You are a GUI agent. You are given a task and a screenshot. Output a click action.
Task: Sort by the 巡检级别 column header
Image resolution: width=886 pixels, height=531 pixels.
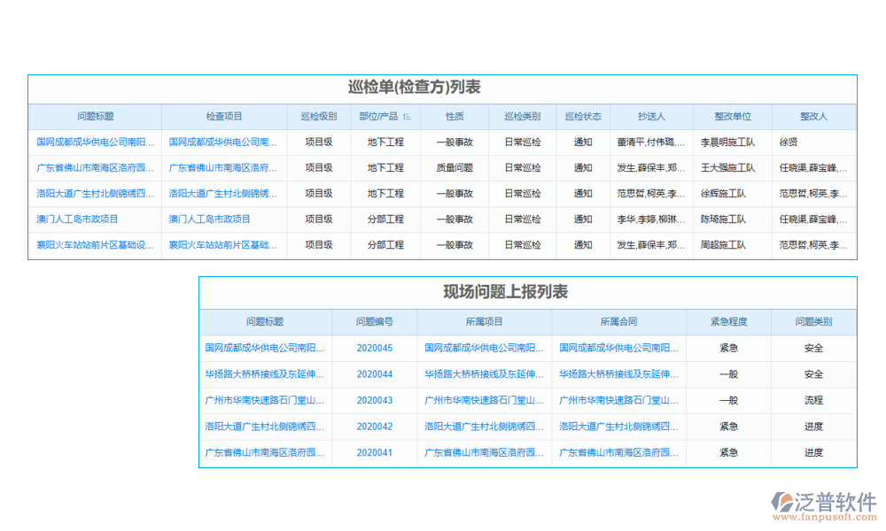pos(320,117)
